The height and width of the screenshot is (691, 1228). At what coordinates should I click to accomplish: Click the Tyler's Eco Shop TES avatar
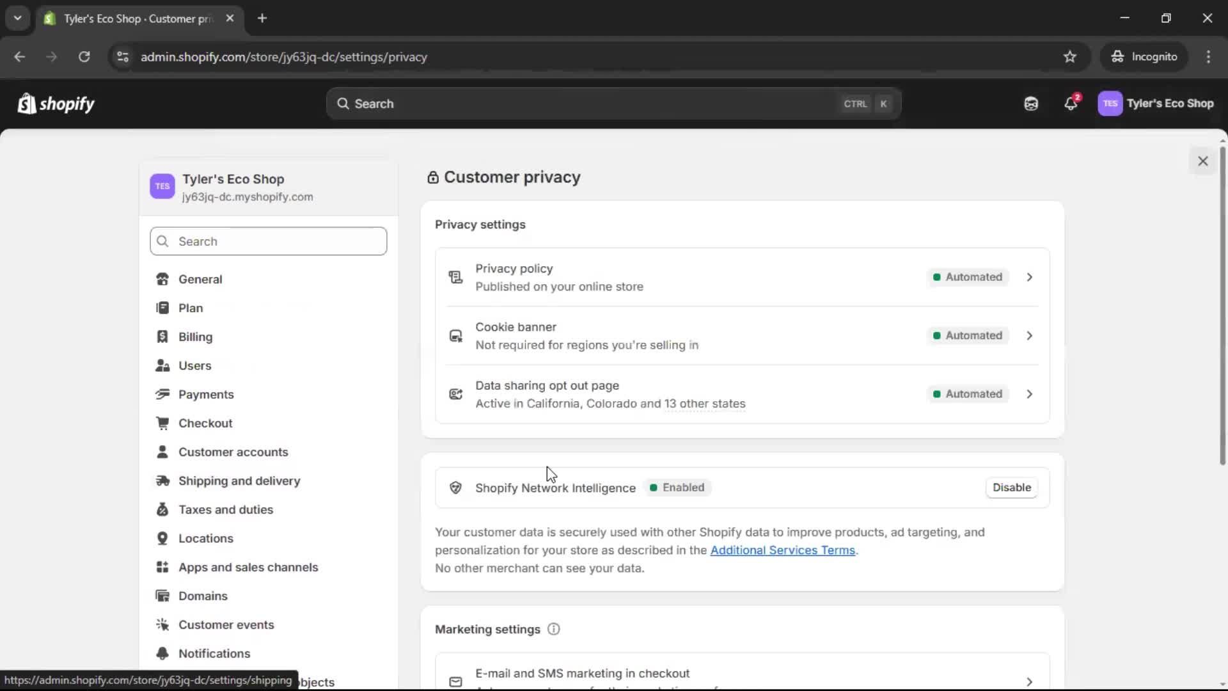[x=1111, y=104]
